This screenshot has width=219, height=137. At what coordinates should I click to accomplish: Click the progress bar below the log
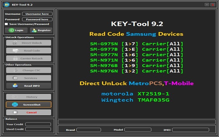pos(137,122)
